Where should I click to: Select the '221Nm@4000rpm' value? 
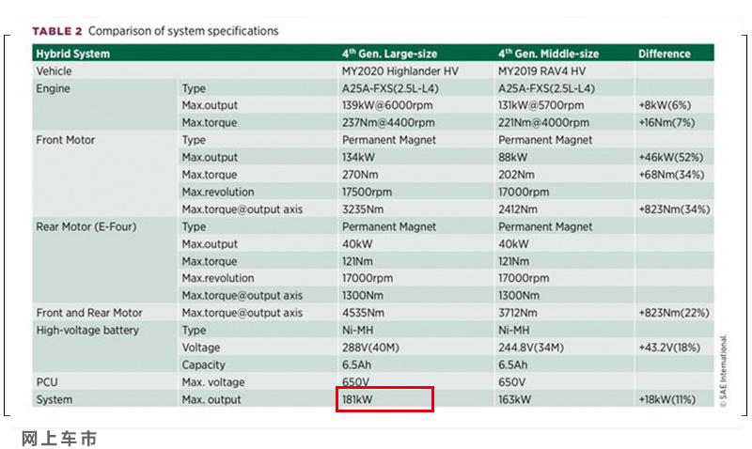click(543, 123)
